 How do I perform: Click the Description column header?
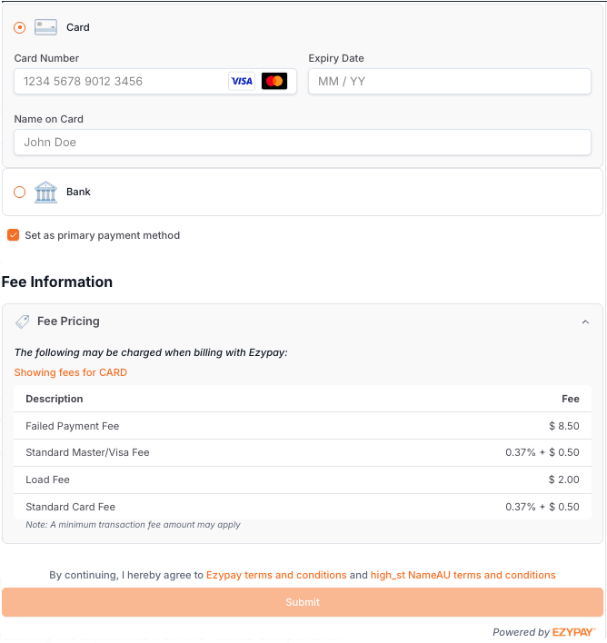point(55,399)
